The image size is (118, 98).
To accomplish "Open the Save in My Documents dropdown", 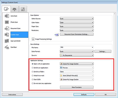I will click(x=77, y=55).
